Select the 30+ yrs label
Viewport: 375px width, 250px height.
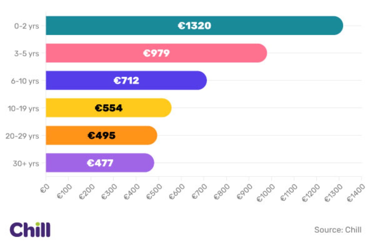pyautogui.click(x=26, y=163)
